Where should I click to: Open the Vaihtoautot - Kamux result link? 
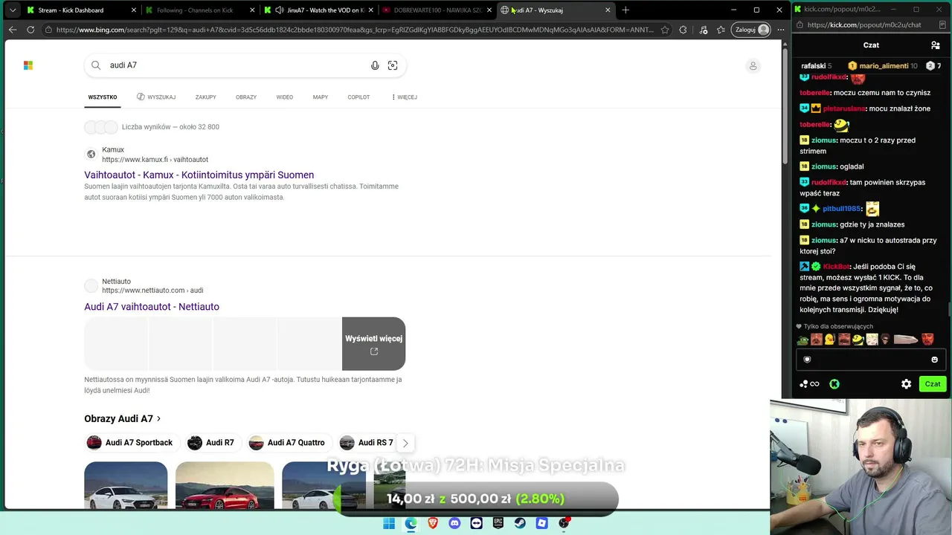tap(199, 175)
